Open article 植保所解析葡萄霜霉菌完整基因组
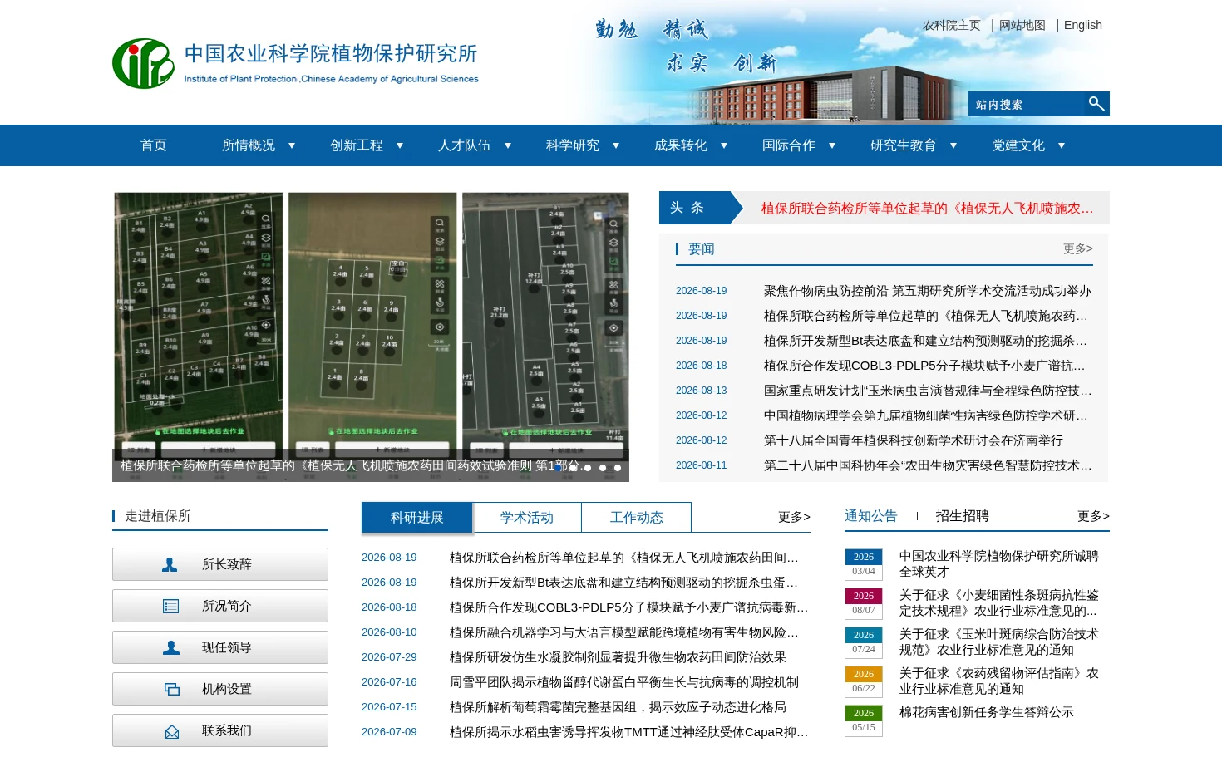The width and height of the screenshot is (1222, 767). [618, 707]
